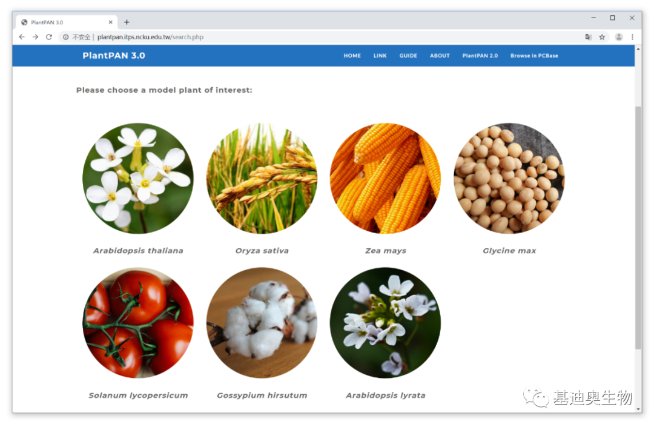This screenshot has width=654, height=427.
Task: Bookmark this page with star icon
Action: pyautogui.click(x=602, y=37)
